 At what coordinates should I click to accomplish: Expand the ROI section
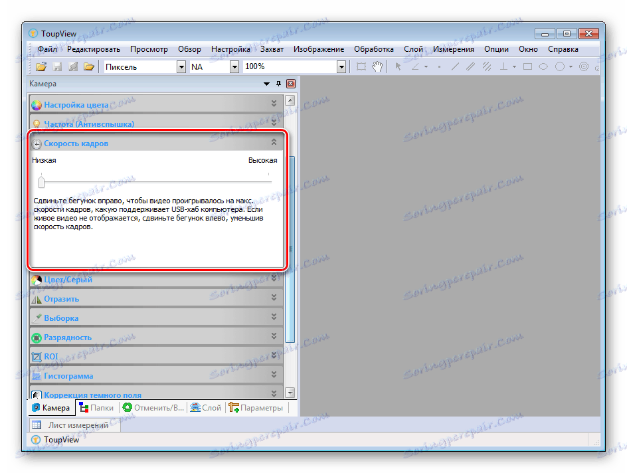[274, 355]
